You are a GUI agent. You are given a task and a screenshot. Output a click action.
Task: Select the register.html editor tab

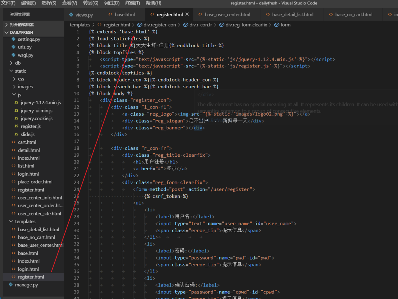tap(169, 14)
